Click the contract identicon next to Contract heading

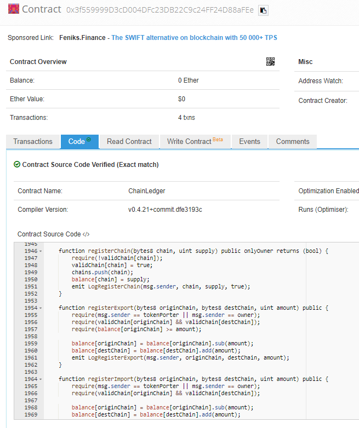click(x=13, y=9)
